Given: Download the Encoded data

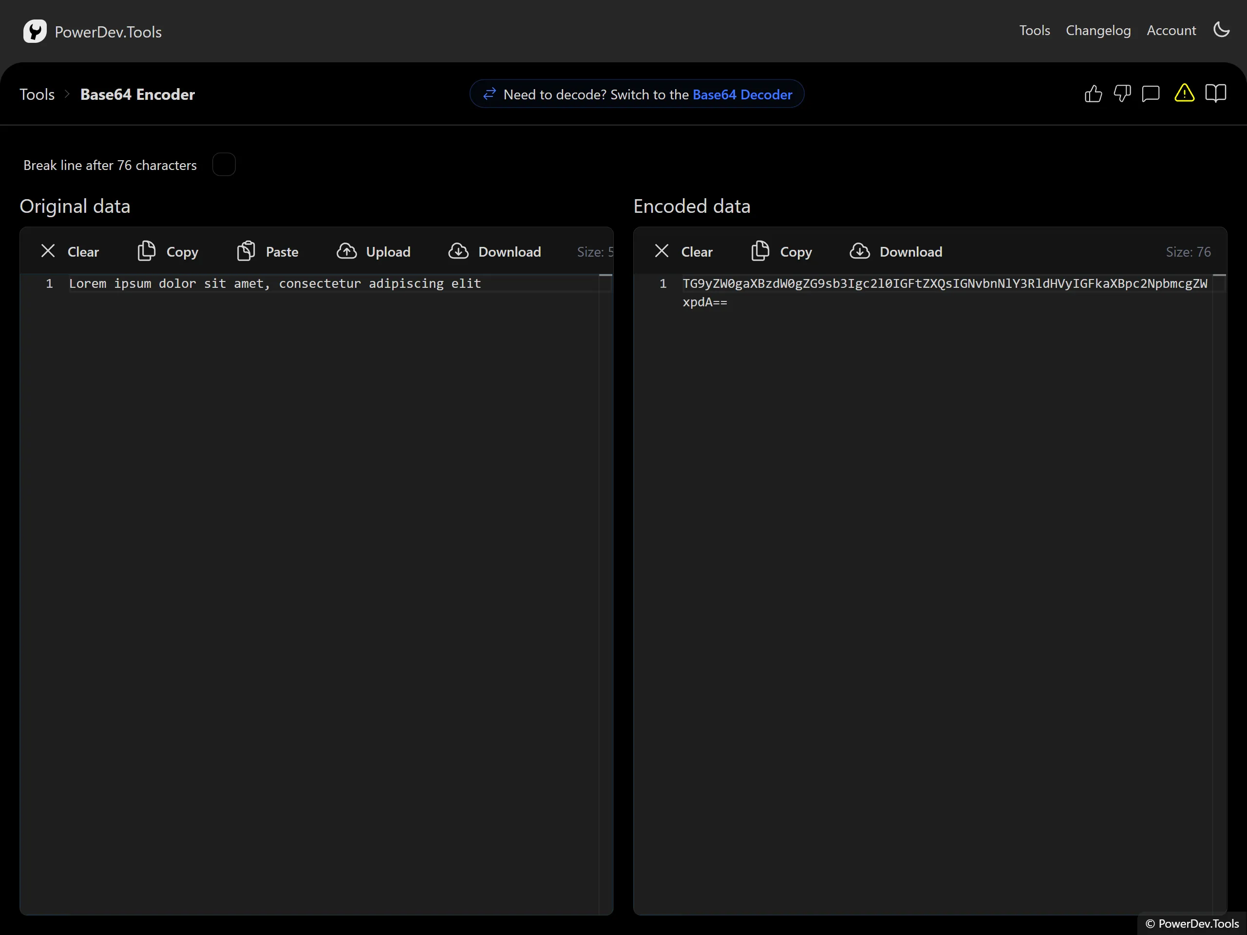Looking at the screenshot, I should (x=896, y=251).
